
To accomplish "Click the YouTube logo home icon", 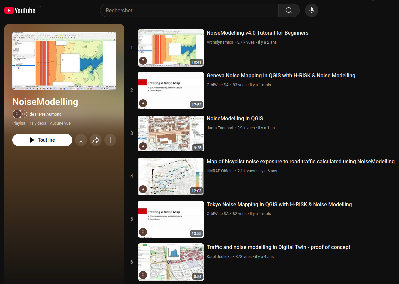I will pyautogui.click(x=20, y=10).
